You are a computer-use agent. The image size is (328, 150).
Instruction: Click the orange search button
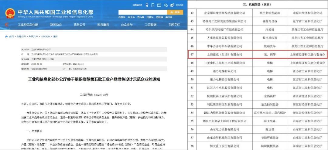(175, 12)
